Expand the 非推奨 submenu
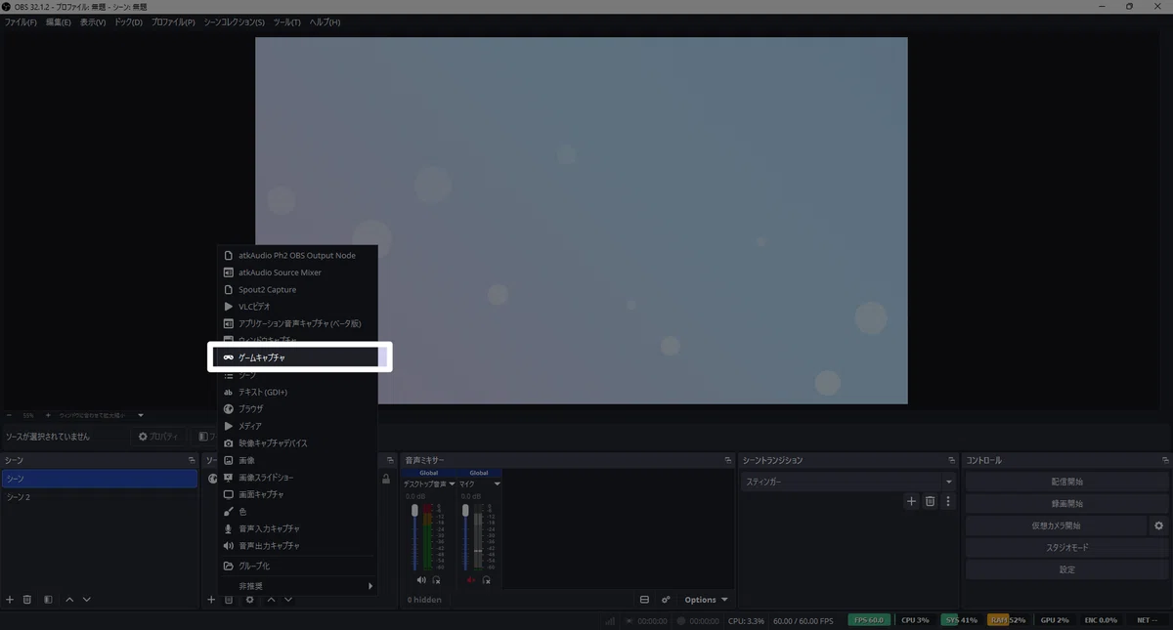 pos(297,586)
